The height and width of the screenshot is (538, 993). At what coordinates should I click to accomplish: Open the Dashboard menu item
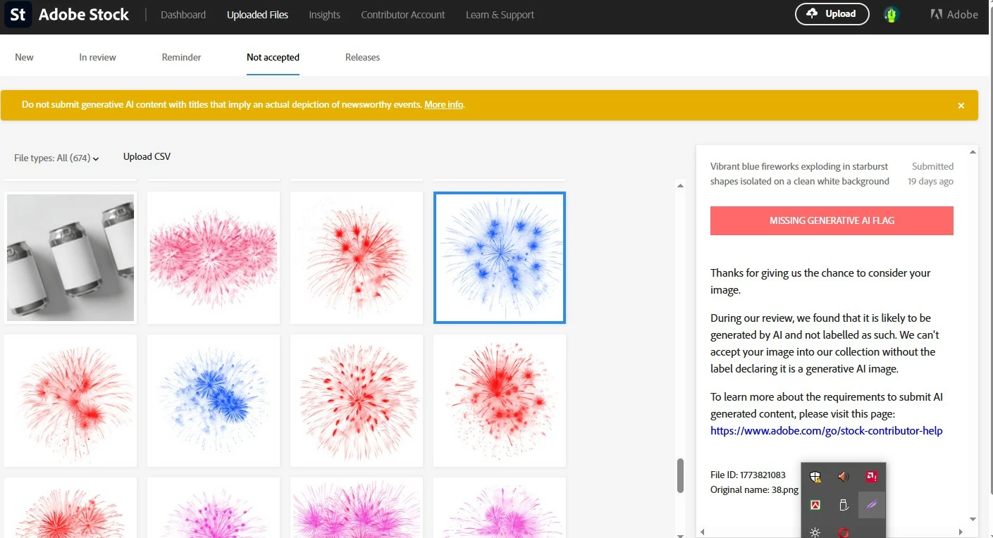183,15
